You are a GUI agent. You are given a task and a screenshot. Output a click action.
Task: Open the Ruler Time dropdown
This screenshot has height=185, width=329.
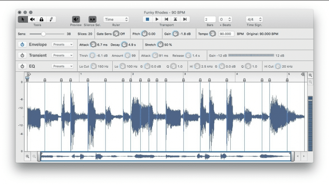coord(116,19)
